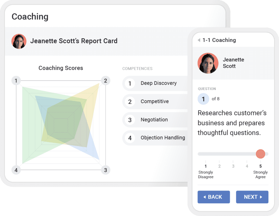Select the Negotiation competency row
Viewport: 279px width, 216px height.
coord(154,120)
